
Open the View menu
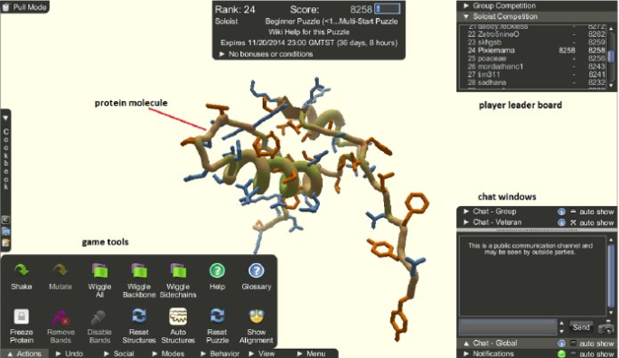click(x=262, y=353)
